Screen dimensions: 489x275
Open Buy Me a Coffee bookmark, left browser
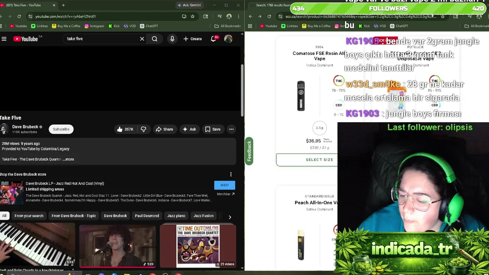pos(66,26)
